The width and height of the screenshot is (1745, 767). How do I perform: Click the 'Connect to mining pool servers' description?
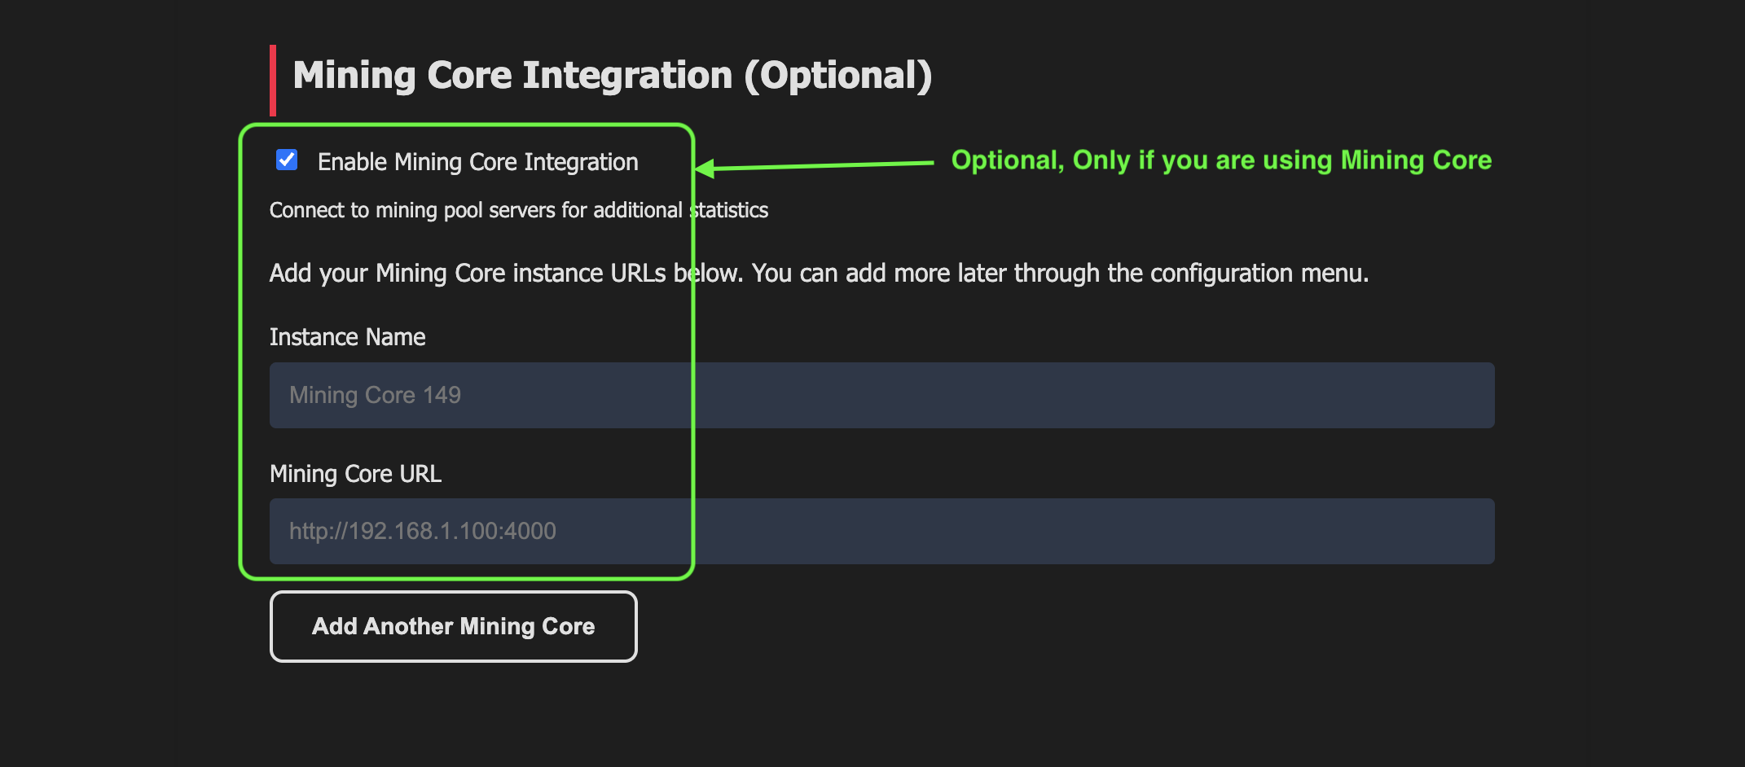[x=518, y=211]
